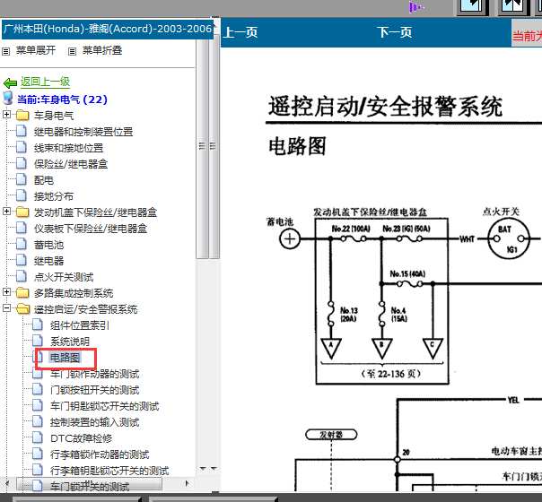This screenshot has width=542, height=502.
Task: Select the 线束和接地位置 entry
Action: [x=68, y=148]
